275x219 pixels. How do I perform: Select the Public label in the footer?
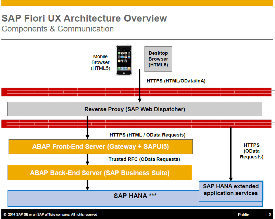(243, 215)
